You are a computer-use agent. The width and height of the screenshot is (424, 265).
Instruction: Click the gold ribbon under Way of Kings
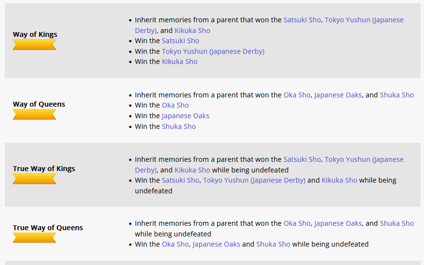[34, 45]
